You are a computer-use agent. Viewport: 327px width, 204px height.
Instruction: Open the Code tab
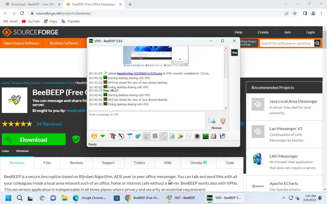click(x=230, y=163)
